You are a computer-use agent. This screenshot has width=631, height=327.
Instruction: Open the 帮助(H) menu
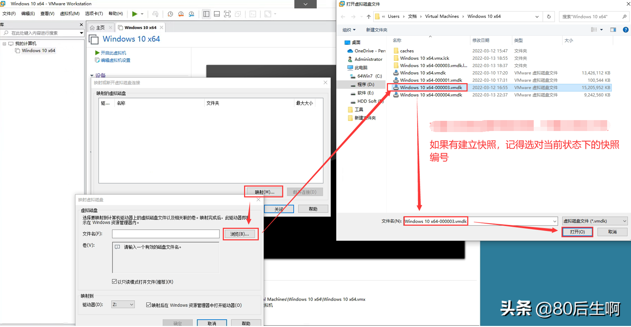(x=116, y=14)
